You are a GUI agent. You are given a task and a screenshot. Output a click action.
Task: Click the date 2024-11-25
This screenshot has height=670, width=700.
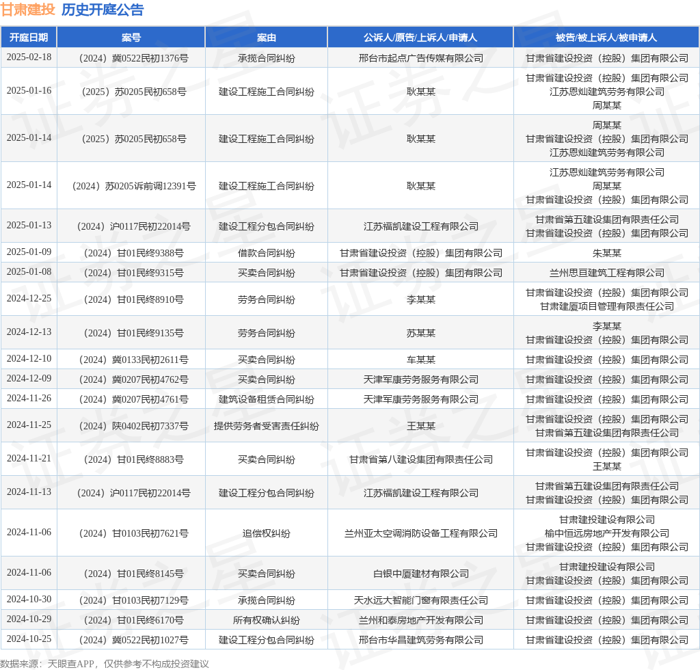point(29,425)
